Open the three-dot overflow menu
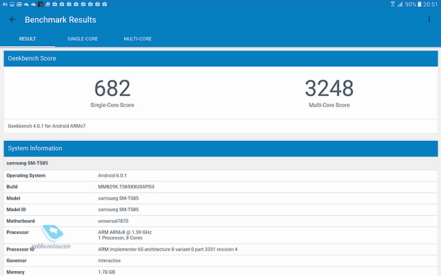The image size is (441, 276). (429, 19)
